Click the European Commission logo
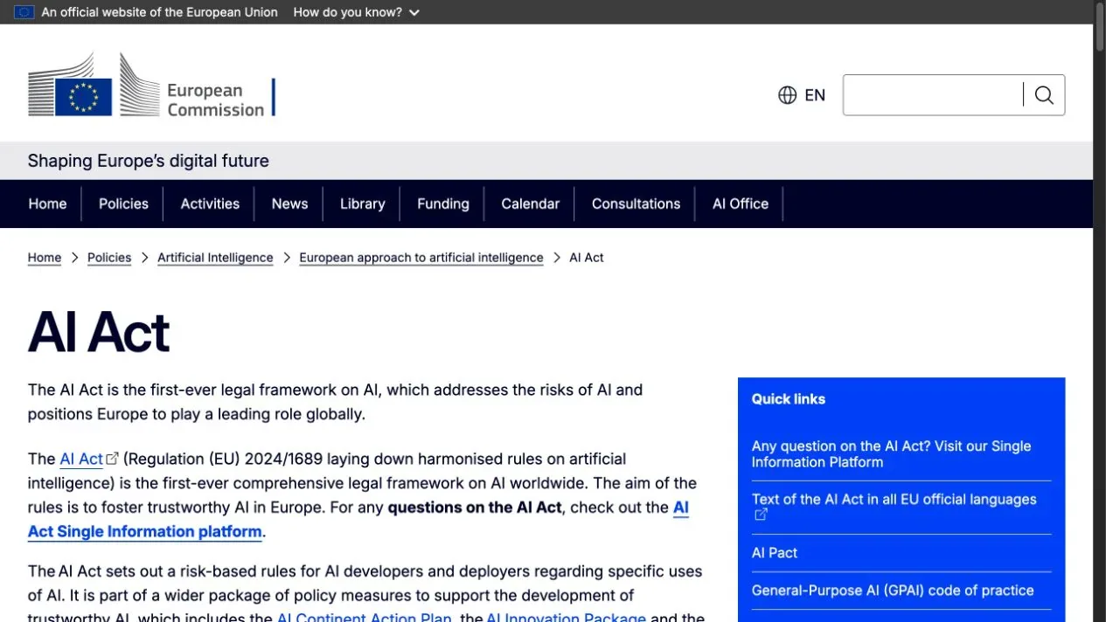This screenshot has width=1106, height=622. pos(150,86)
